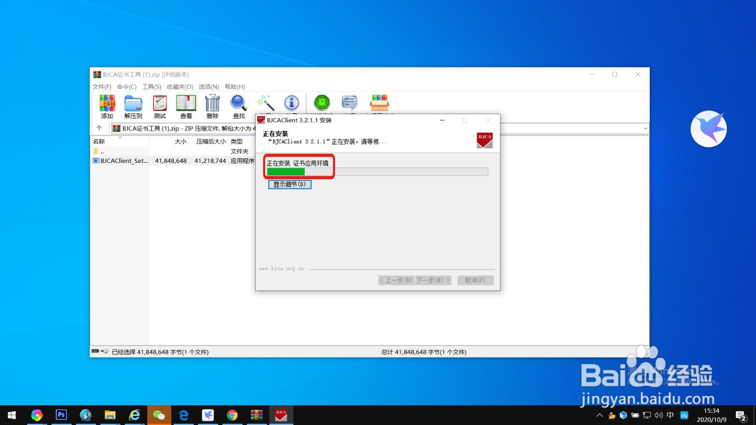The image size is (756, 425).
Task: Click the network monitor tray icon
Action: (647, 416)
